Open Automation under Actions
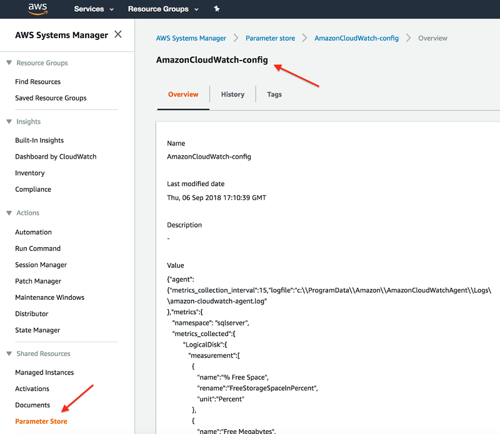 point(34,232)
